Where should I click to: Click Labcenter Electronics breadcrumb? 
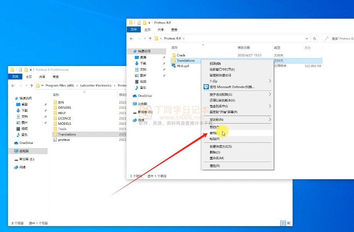click(96, 85)
